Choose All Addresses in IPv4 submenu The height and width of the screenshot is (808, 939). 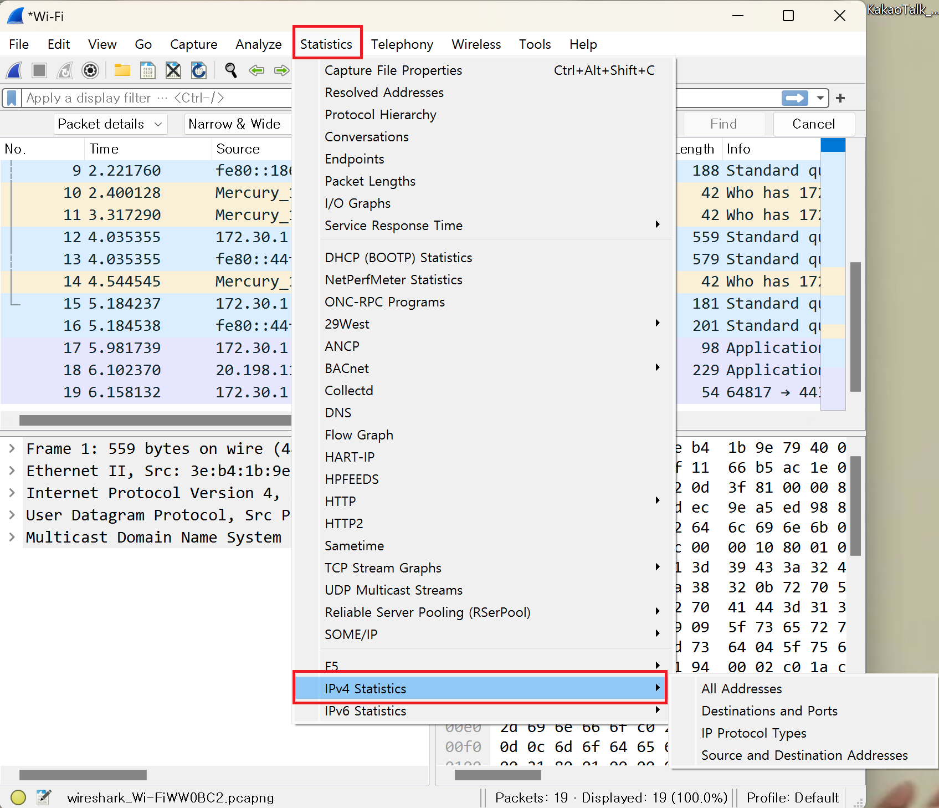click(804, 689)
